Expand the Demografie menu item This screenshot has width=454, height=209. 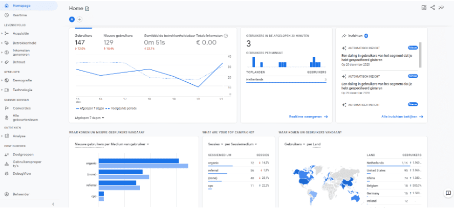[2, 80]
